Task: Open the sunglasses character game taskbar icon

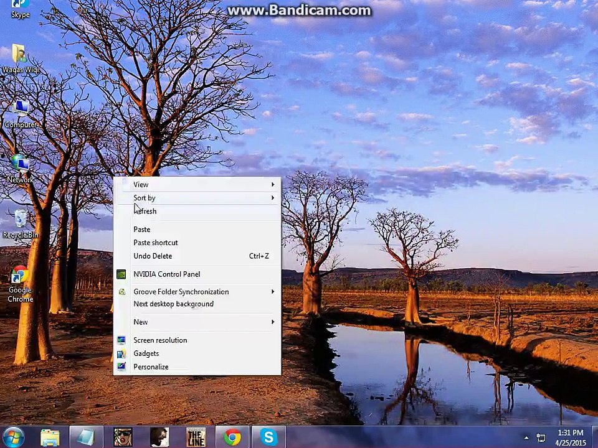Action: click(123, 437)
